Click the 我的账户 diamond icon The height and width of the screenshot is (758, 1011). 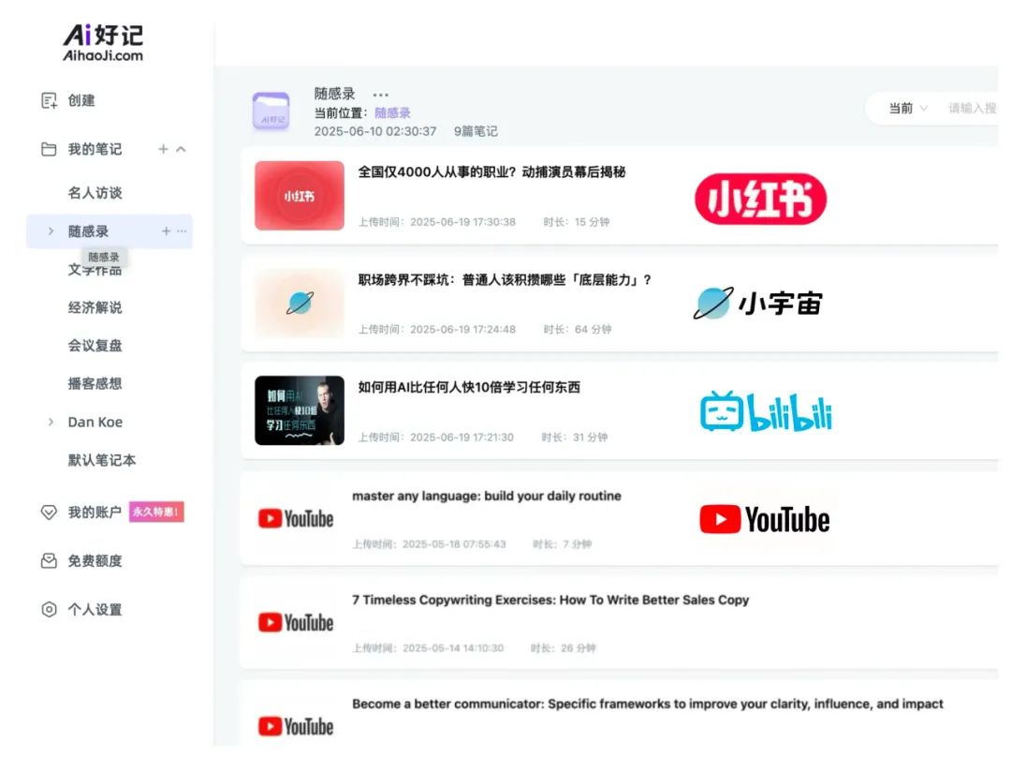pyautogui.click(x=49, y=513)
